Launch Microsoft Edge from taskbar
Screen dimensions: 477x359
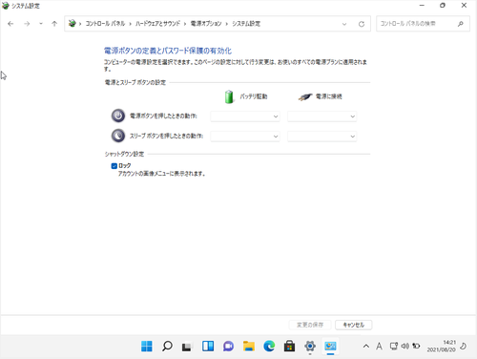pos(269,346)
